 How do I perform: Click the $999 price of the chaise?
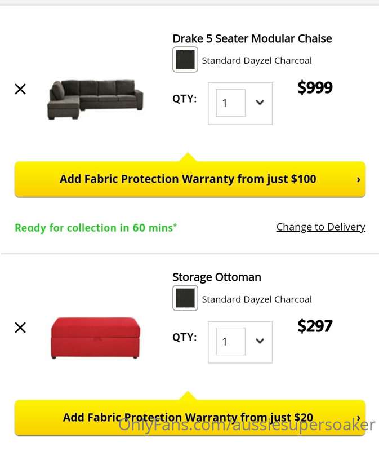(315, 87)
